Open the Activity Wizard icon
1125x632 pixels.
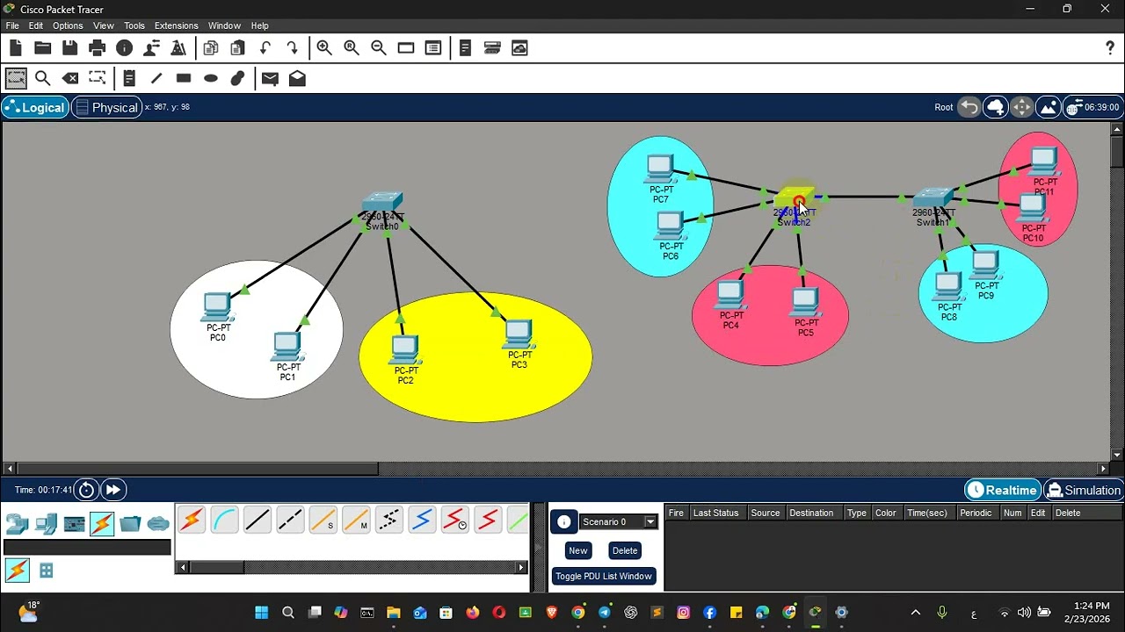(x=178, y=48)
